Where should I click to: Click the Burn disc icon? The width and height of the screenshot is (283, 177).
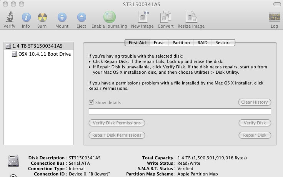pos(42,17)
